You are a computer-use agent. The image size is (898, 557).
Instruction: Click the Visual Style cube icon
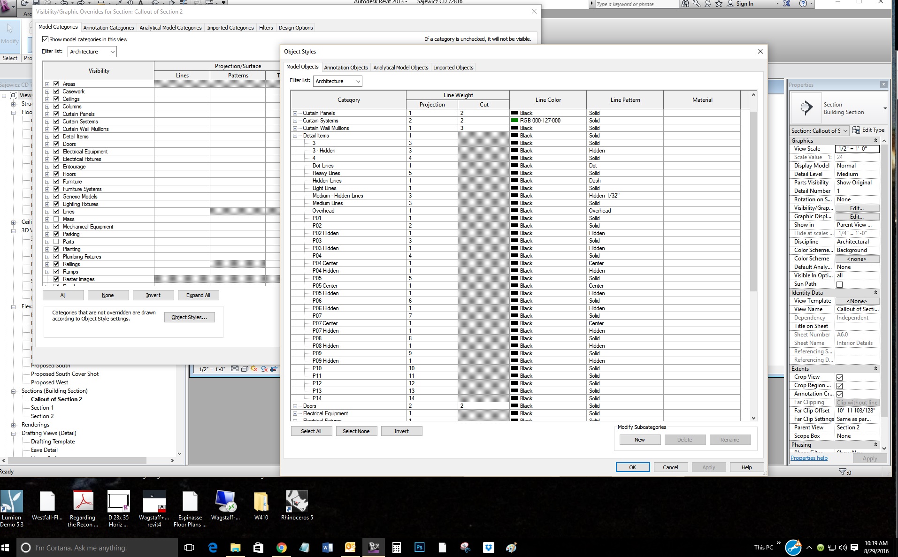point(245,369)
